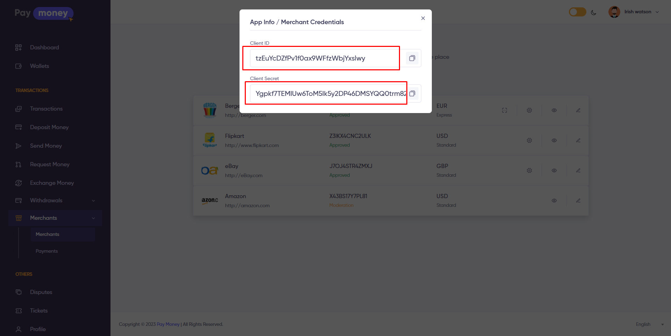
Task: Click the gear icon for eBay merchant
Action: (x=529, y=170)
